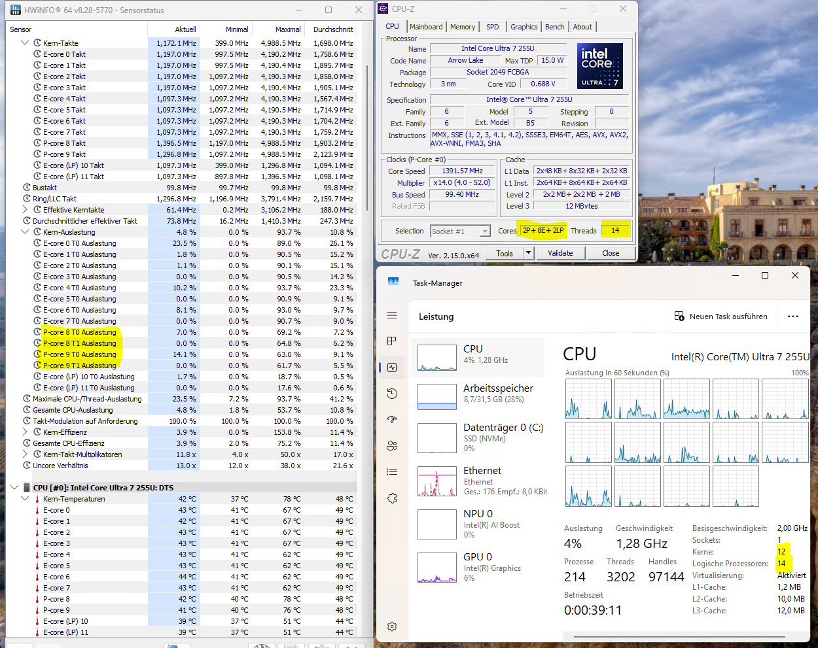The width and height of the screenshot is (818, 648).
Task: Open Processes page icon in Task Manager
Action: click(392, 341)
